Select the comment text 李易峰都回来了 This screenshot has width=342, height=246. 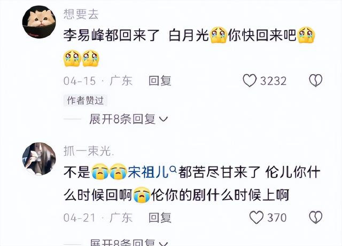click(112, 35)
